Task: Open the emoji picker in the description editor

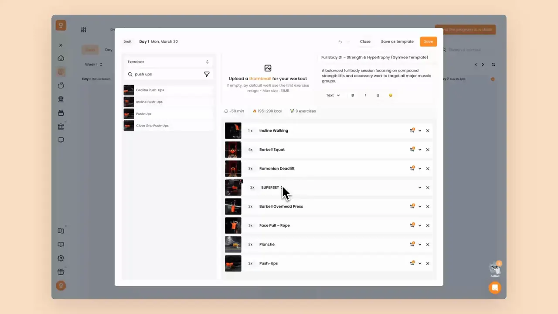Action: point(390,95)
